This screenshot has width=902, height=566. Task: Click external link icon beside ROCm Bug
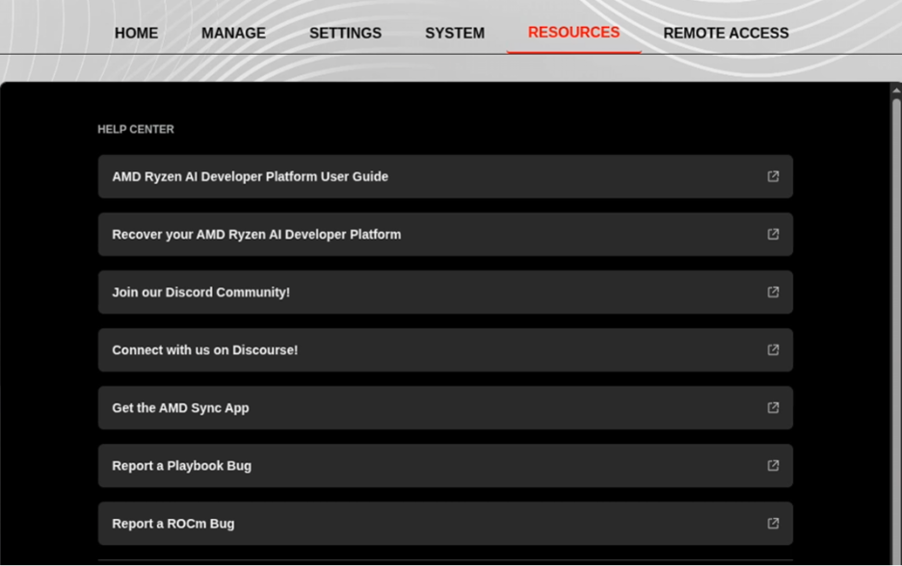[x=773, y=524]
